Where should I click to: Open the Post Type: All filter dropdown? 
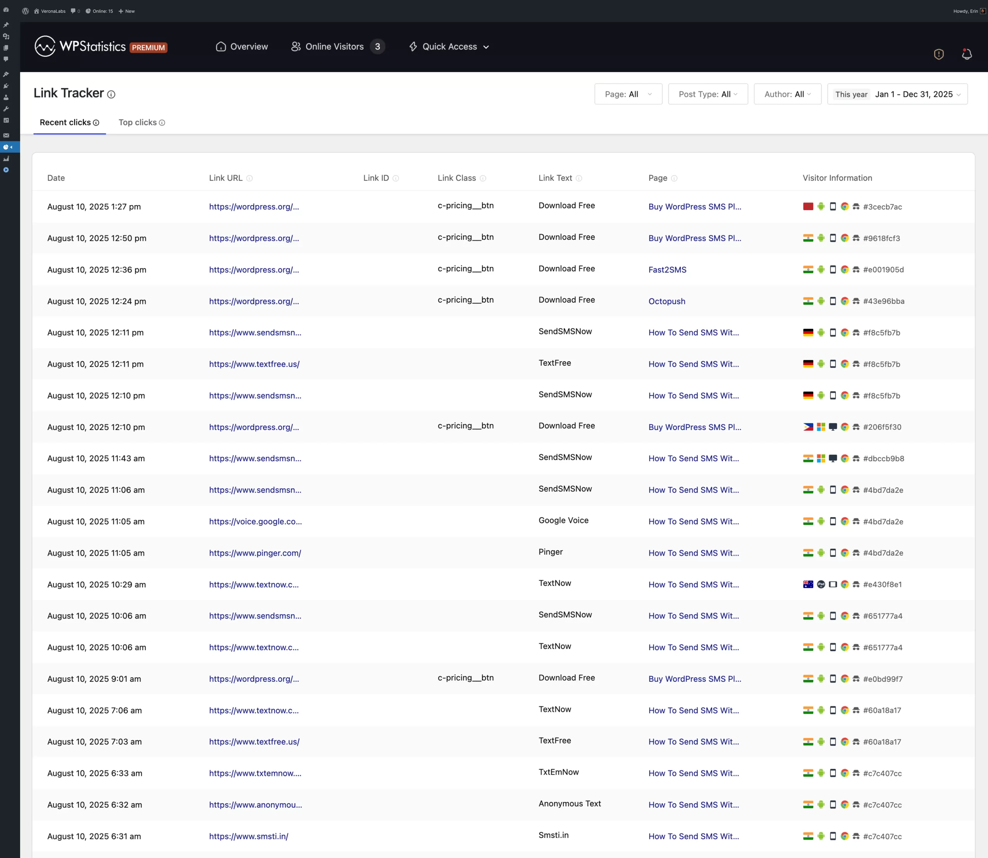pyautogui.click(x=708, y=94)
